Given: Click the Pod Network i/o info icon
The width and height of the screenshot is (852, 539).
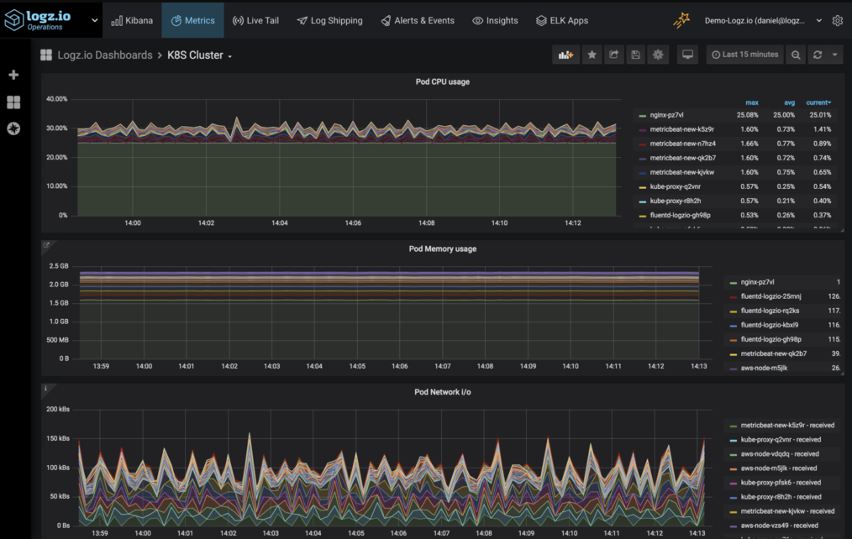Looking at the screenshot, I should point(45,388).
